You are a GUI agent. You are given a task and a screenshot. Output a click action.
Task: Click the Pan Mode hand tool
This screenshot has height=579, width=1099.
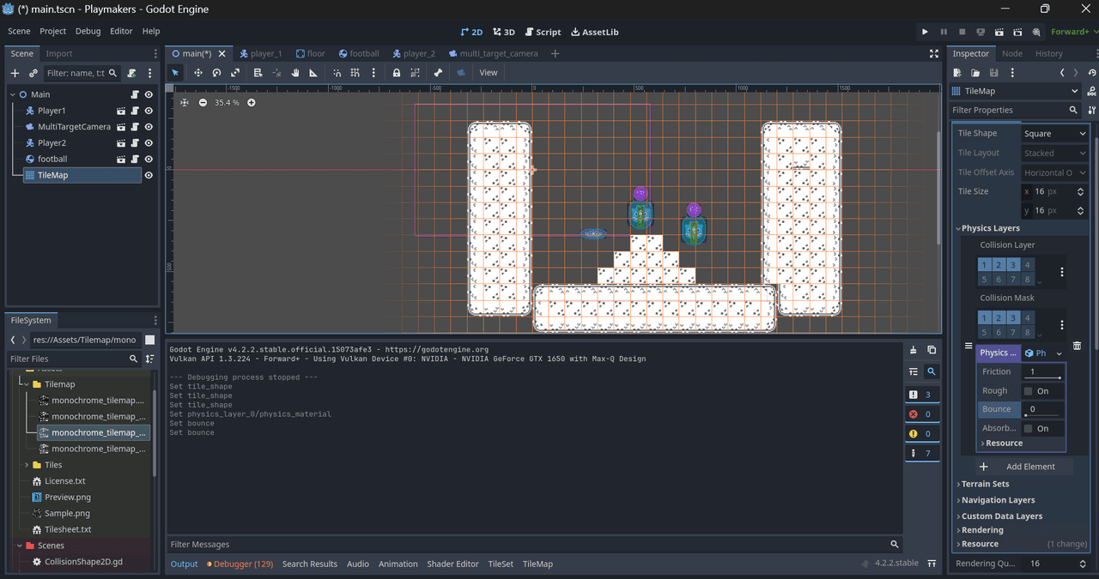point(294,73)
